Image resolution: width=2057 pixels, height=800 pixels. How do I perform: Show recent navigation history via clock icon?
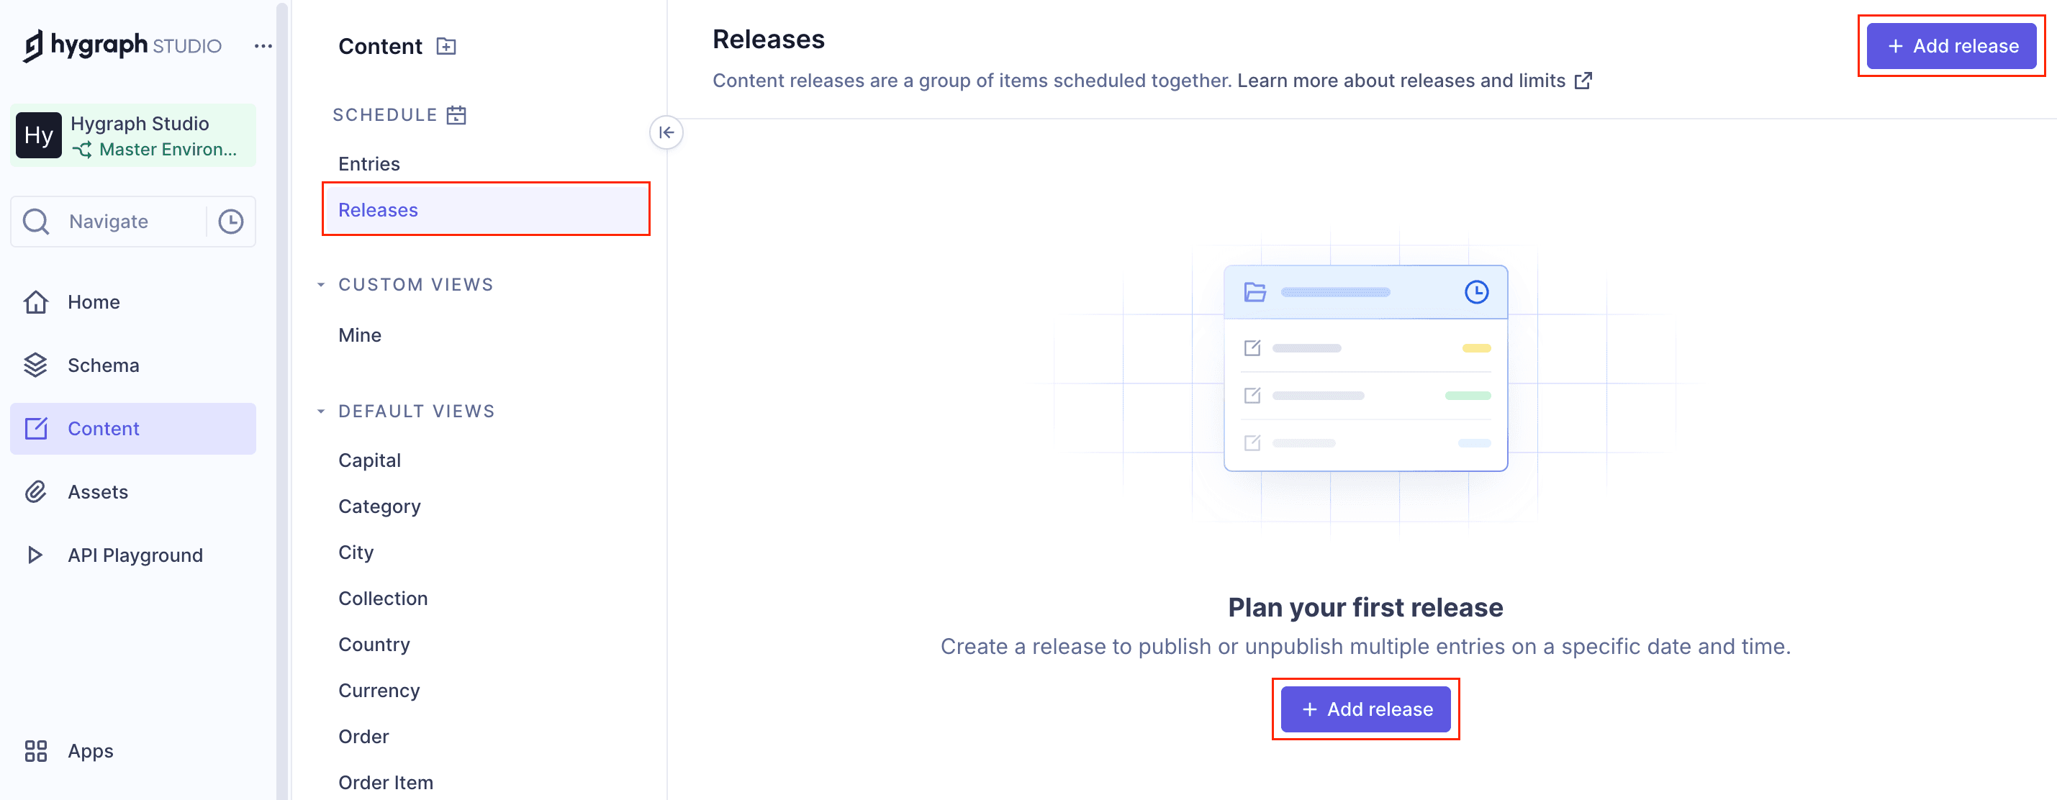[x=230, y=221]
